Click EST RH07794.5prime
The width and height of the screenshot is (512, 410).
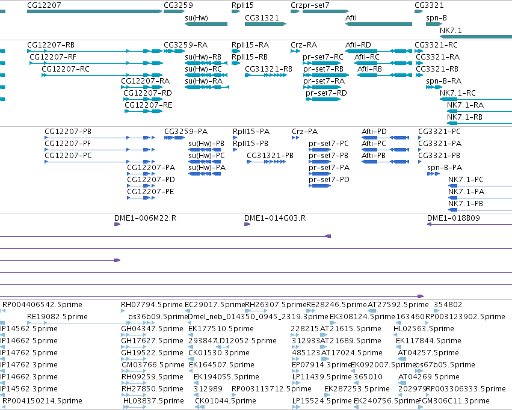pos(152,305)
